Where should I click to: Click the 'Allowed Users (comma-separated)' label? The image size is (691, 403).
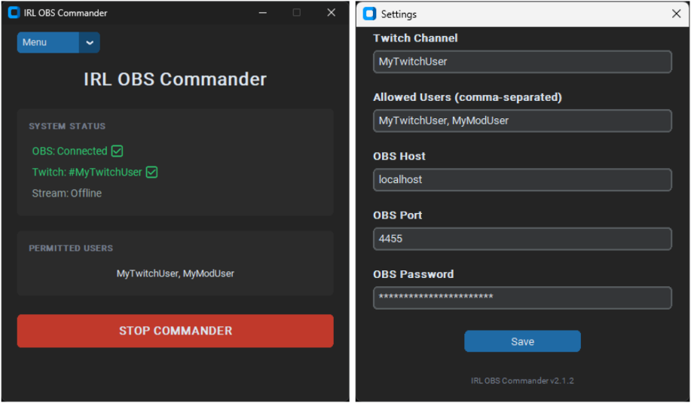click(467, 97)
